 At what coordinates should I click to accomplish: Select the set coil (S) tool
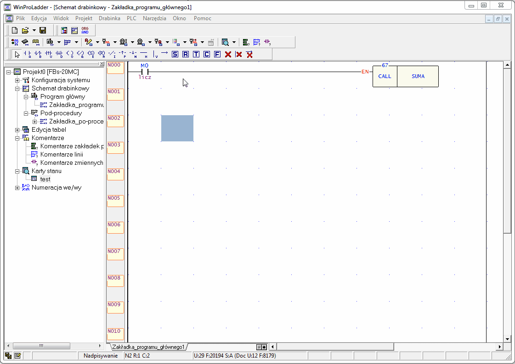coord(91,55)
